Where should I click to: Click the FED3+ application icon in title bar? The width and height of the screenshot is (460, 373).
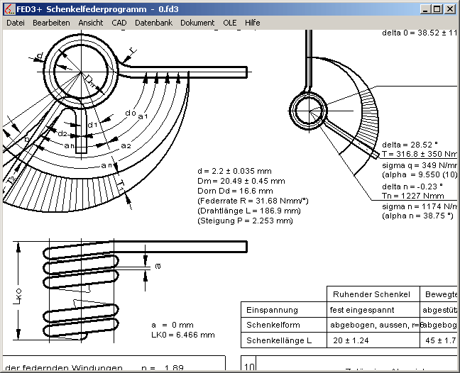(x=9, y=9)
